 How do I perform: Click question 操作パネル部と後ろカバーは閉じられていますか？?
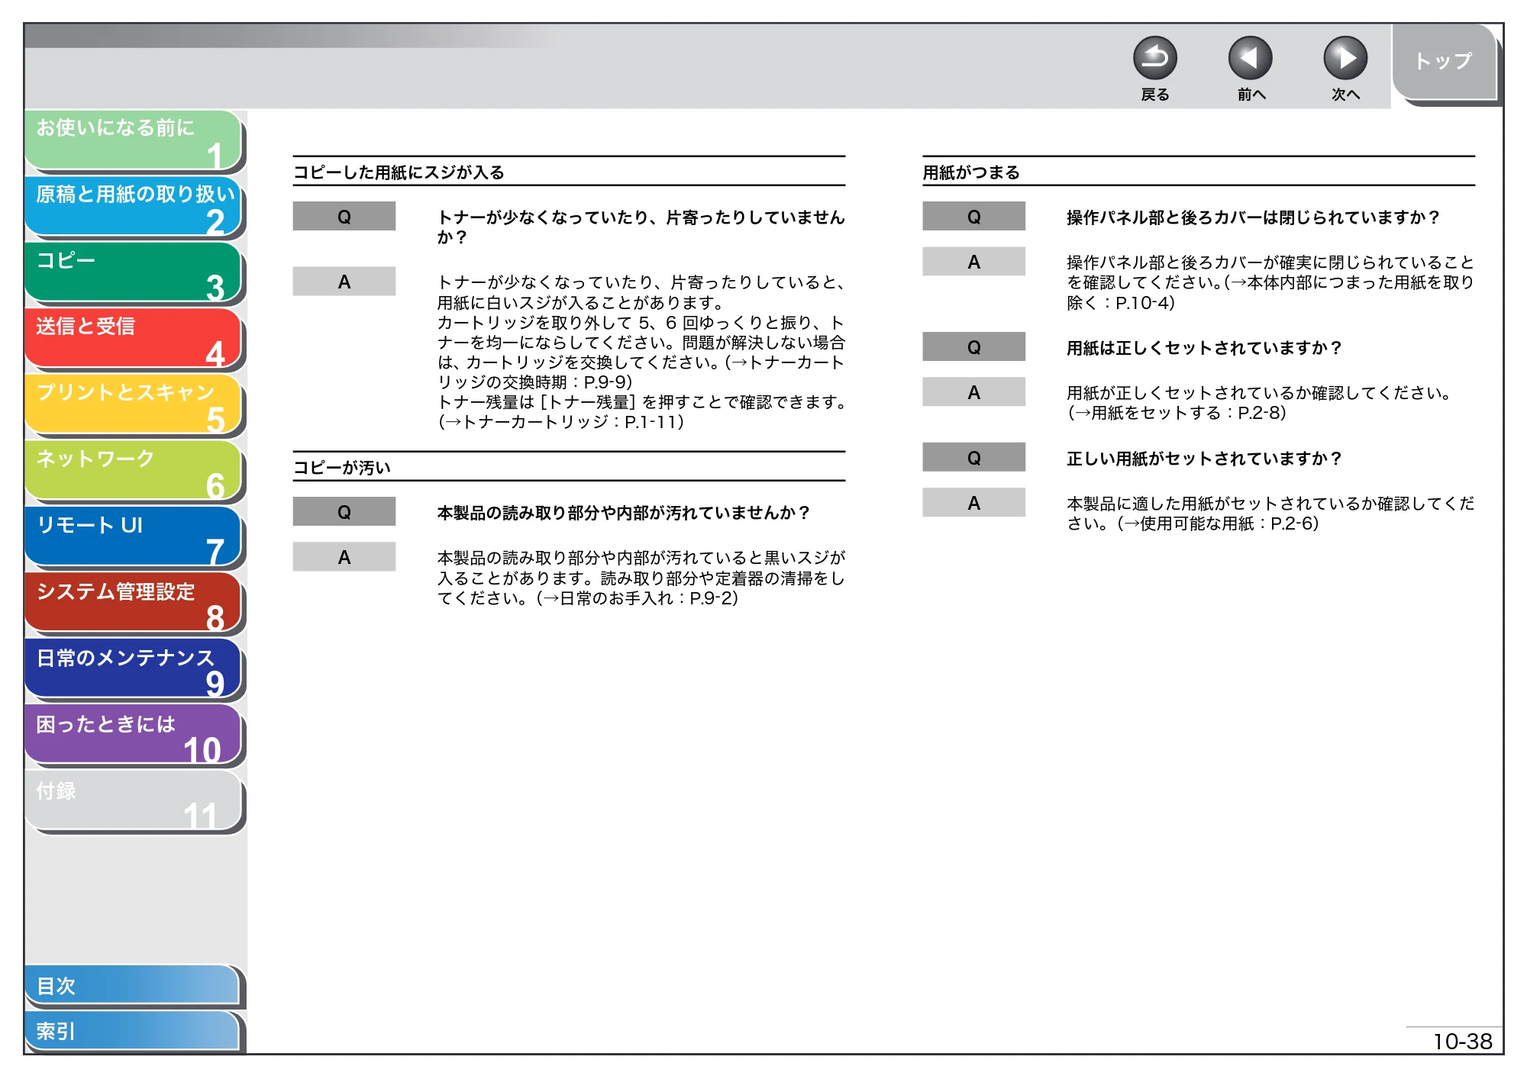pos(1253,217)
